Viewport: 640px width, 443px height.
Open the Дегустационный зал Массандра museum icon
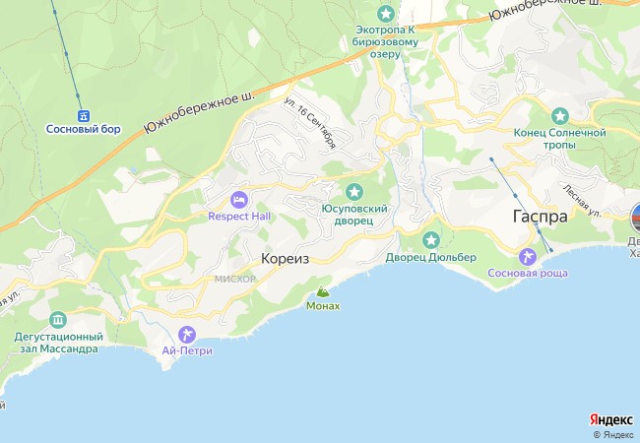click(58, 320)
